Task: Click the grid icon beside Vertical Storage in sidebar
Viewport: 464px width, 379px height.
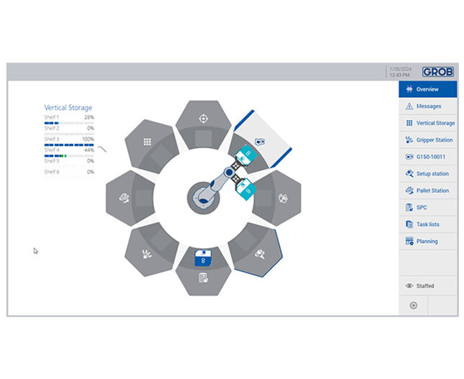Action: click(x=409, y=123)
